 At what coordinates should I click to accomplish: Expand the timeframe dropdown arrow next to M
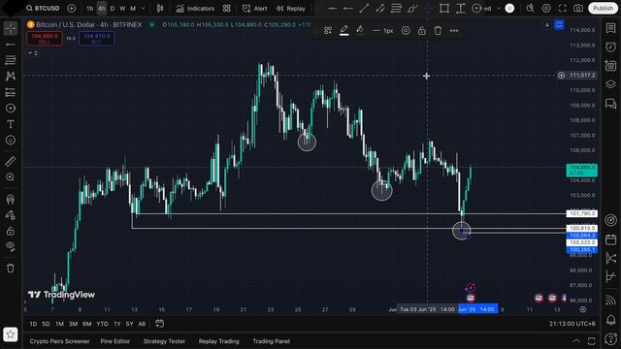[x=143, y=9]
